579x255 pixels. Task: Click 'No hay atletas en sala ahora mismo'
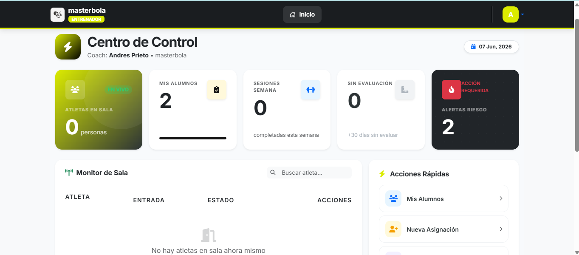[209, 250]
